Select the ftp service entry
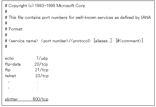Screen dimensions: 156x107 tap(8, 70)
